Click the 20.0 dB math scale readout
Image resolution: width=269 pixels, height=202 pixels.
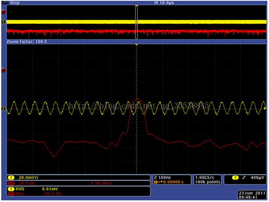coord(26,183)
